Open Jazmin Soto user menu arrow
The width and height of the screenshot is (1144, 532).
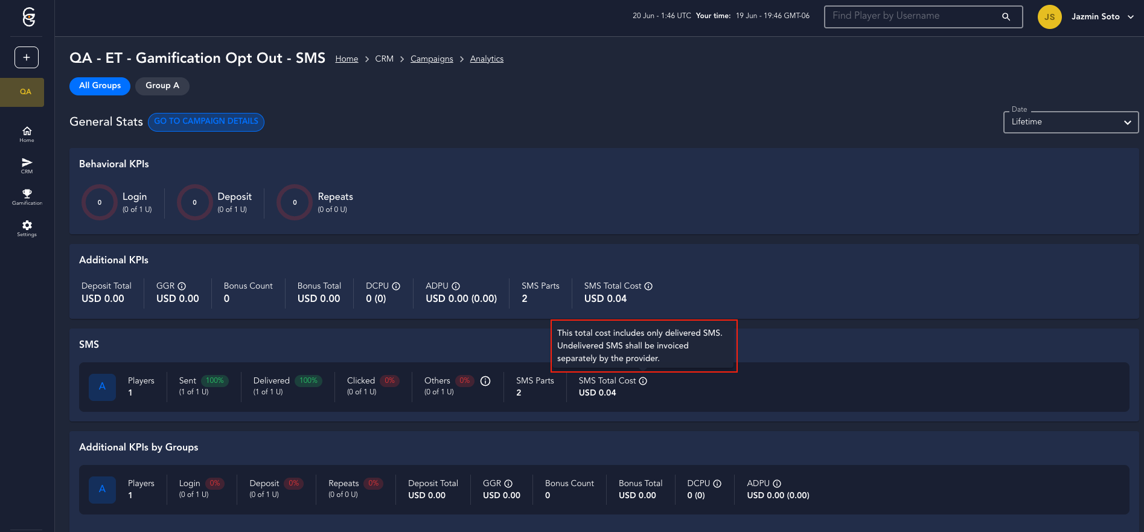click(x=1130, y=17)
